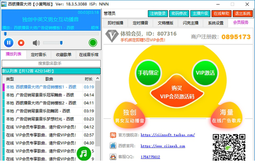Click the playback progress slider
The image size is (255, 167).
point(51,34)
